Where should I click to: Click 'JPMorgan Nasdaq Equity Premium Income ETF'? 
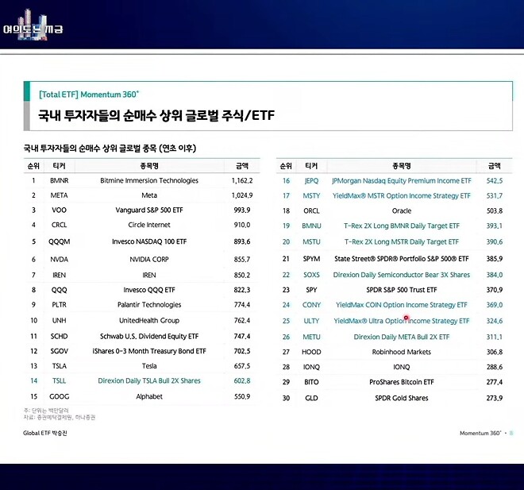tap(402, 181)
